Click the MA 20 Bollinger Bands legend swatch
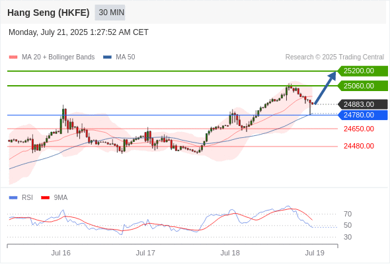Image resolution: width=390 pixels, height=264 pixels. (x=13, y=57)
